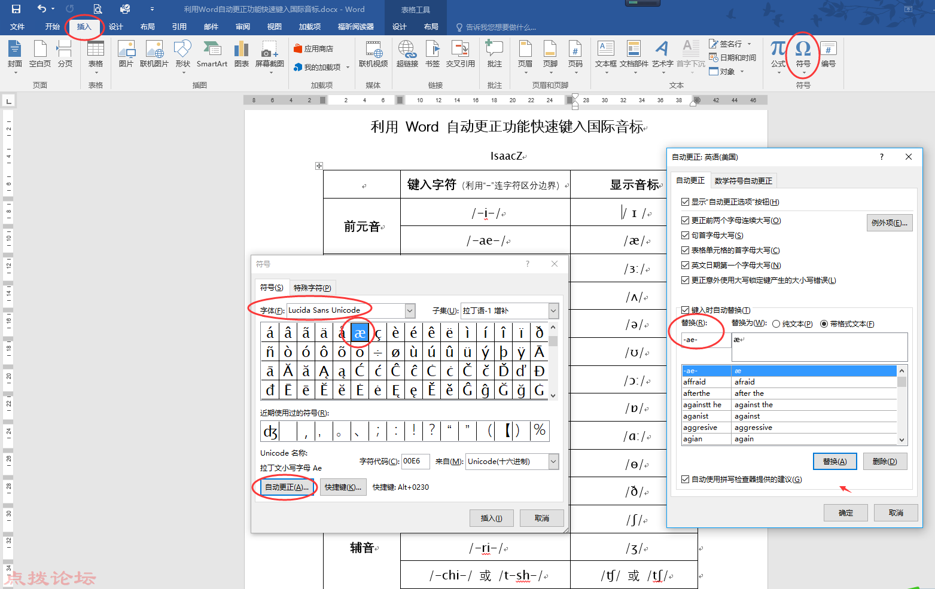
Task: Toggle 'Capitalize names of days' checkbox (英文日期第一个字母大写)
Action: (686, 265)
